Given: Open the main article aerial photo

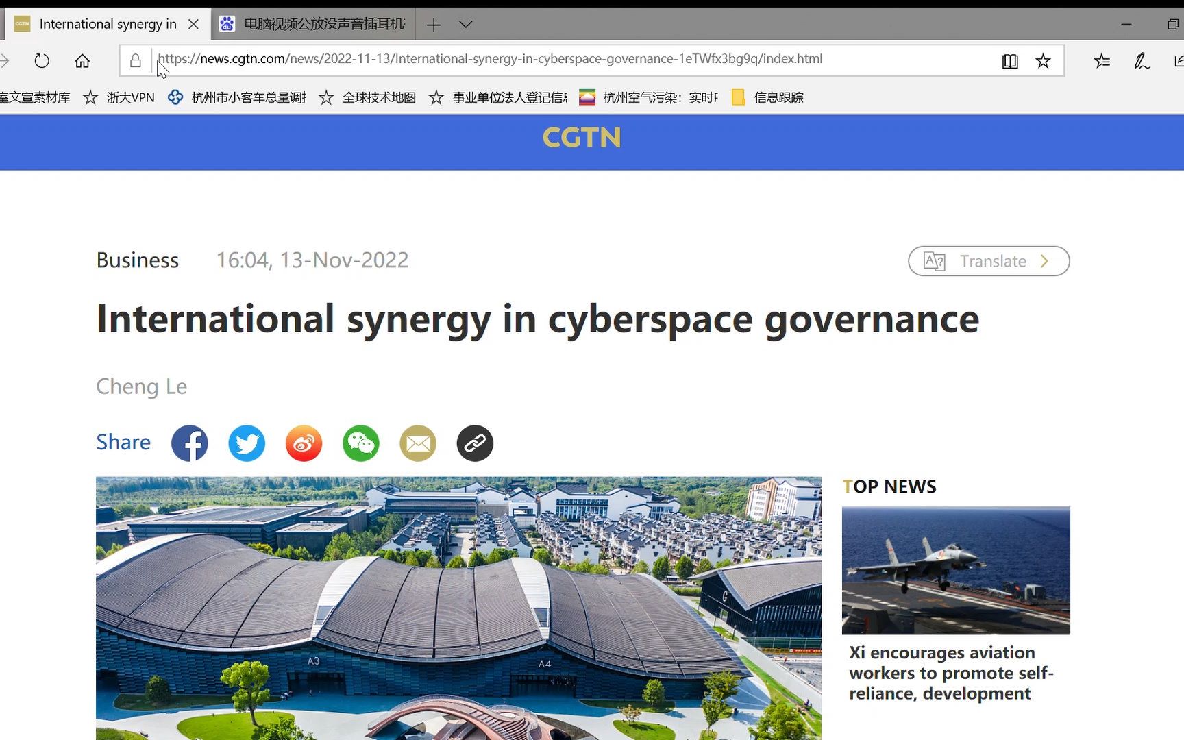Looking at the screenshot, I should coord(458,608).
